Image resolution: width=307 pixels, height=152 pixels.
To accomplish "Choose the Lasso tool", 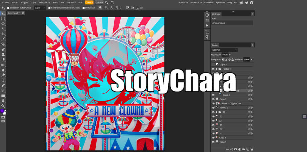I will pos(3,24).
